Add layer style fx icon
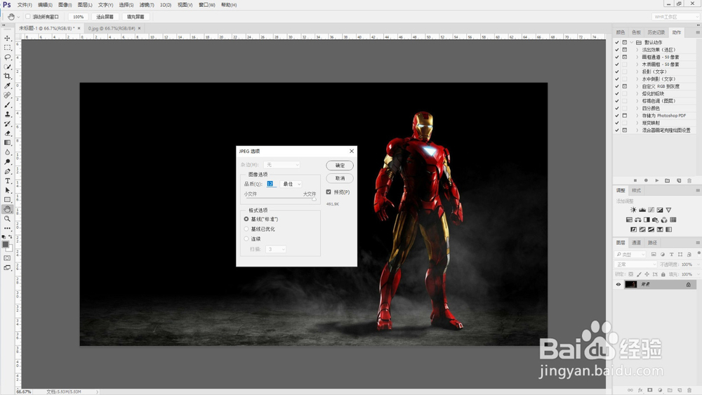This screenshot has height=395, width=702. tap(640, 390)
